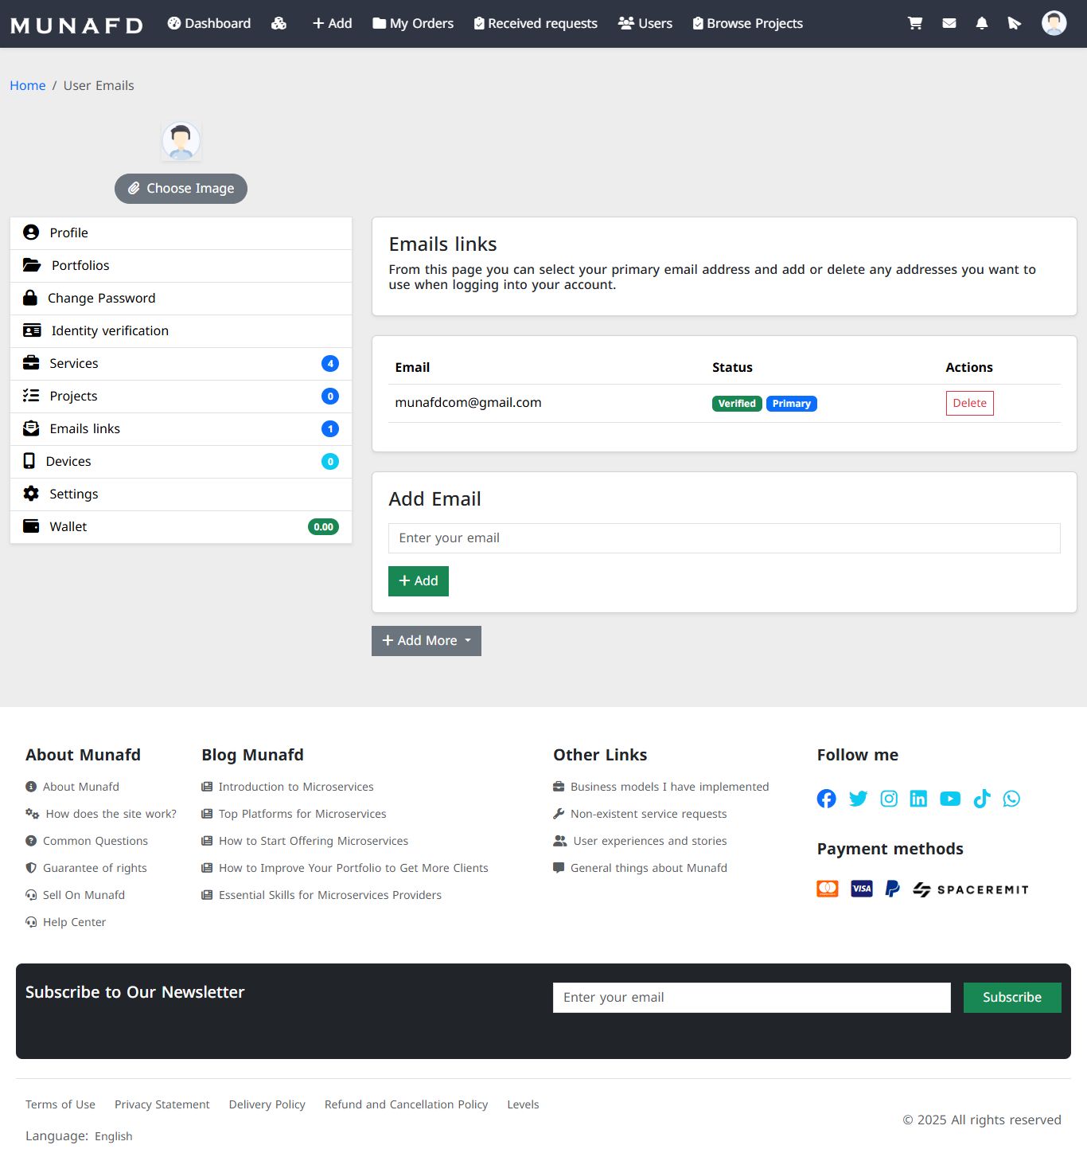Open the Wallet sidebar item
Image resolution: width=1087 pixels, height=1149 pixels.
[181, 527]
